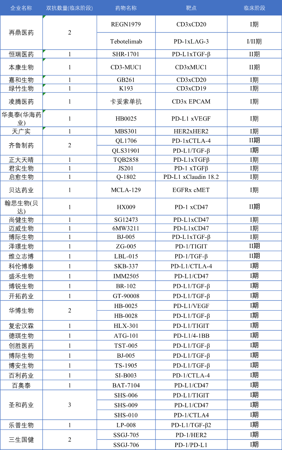Image resolution: width=282 pixels, height=450 pixels.
Task: Click the CD3xCD19 target cell
Action: coord(191,88)
